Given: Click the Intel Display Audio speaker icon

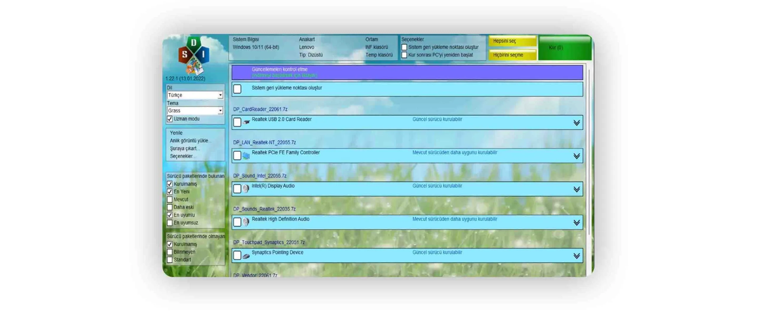Looking at the screenshot, I should (246, 189).
